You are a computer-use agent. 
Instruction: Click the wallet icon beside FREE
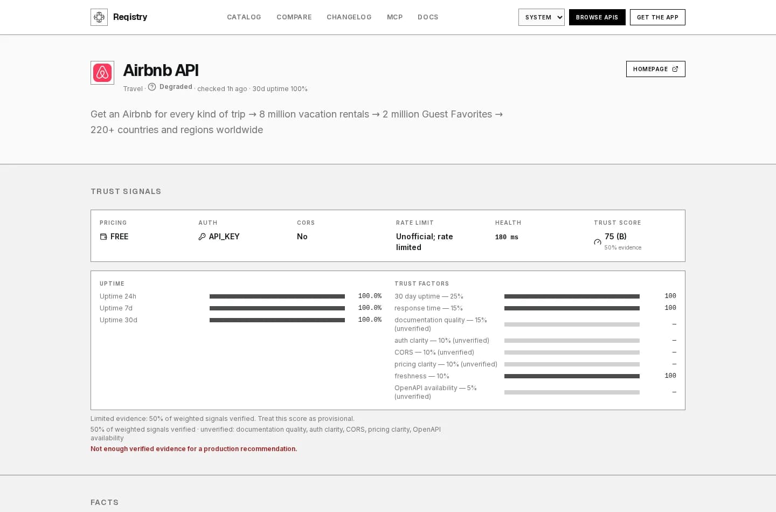103,237
